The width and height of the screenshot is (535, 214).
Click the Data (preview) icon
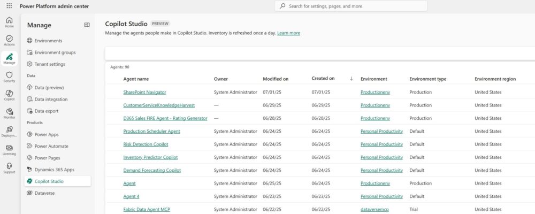point(29,87)
